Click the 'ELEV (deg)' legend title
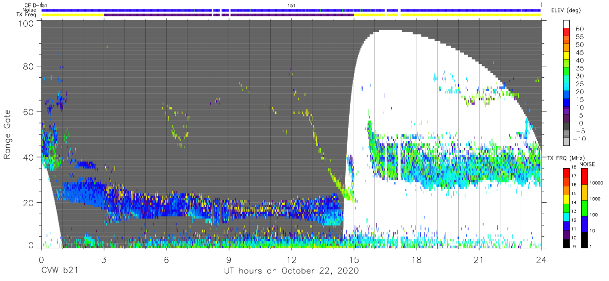Viewport: 609px width, 281px height. pyautogui.click(x=566, y=10)
